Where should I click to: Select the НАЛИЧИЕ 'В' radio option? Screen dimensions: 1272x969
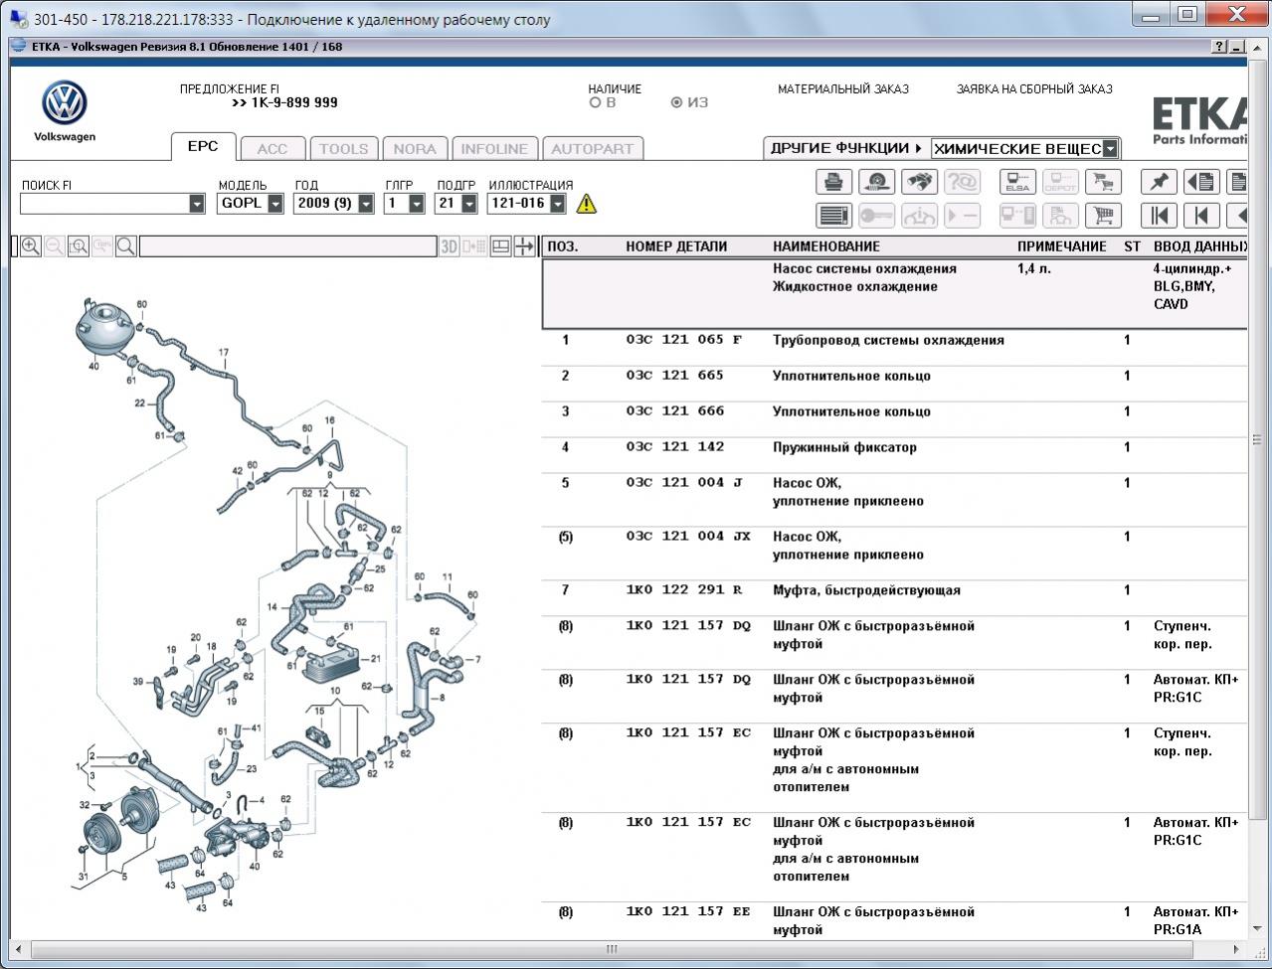point(596,102)
